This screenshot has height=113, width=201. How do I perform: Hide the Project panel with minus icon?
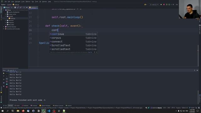pos(27,8)
